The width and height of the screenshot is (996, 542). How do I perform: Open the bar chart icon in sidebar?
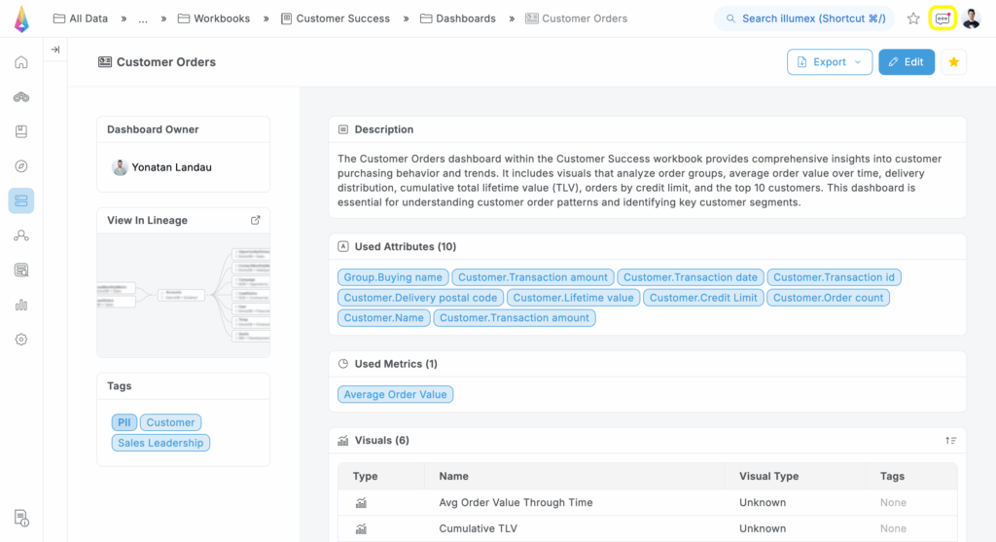(x=21, y=305)
